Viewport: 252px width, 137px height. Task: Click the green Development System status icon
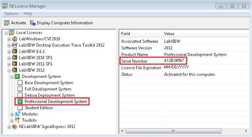click(17, 77)
